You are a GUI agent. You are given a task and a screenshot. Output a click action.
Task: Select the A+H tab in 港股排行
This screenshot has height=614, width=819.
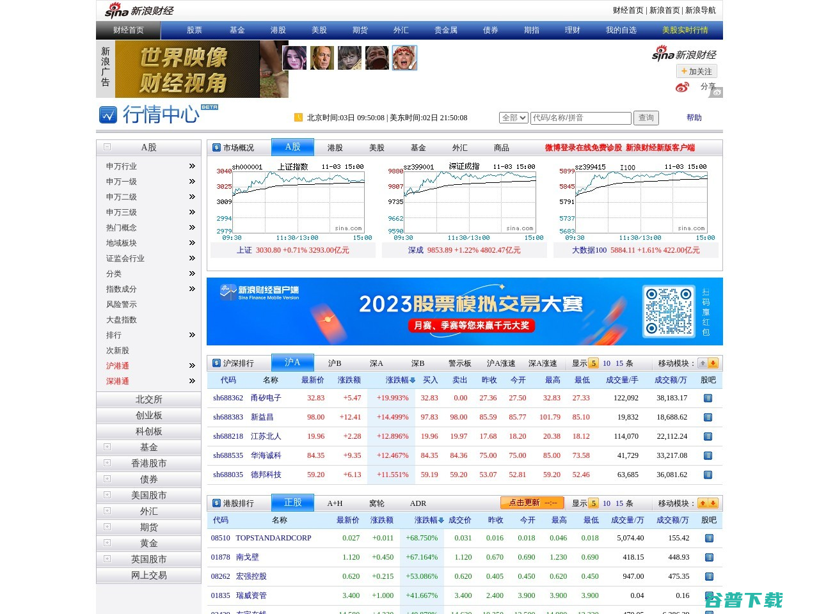click(x=335, y=503)
